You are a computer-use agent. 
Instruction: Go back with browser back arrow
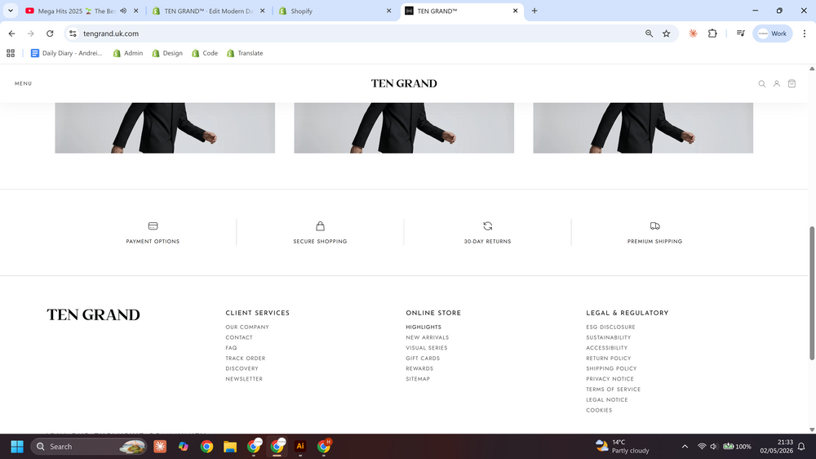click(11, 33)
